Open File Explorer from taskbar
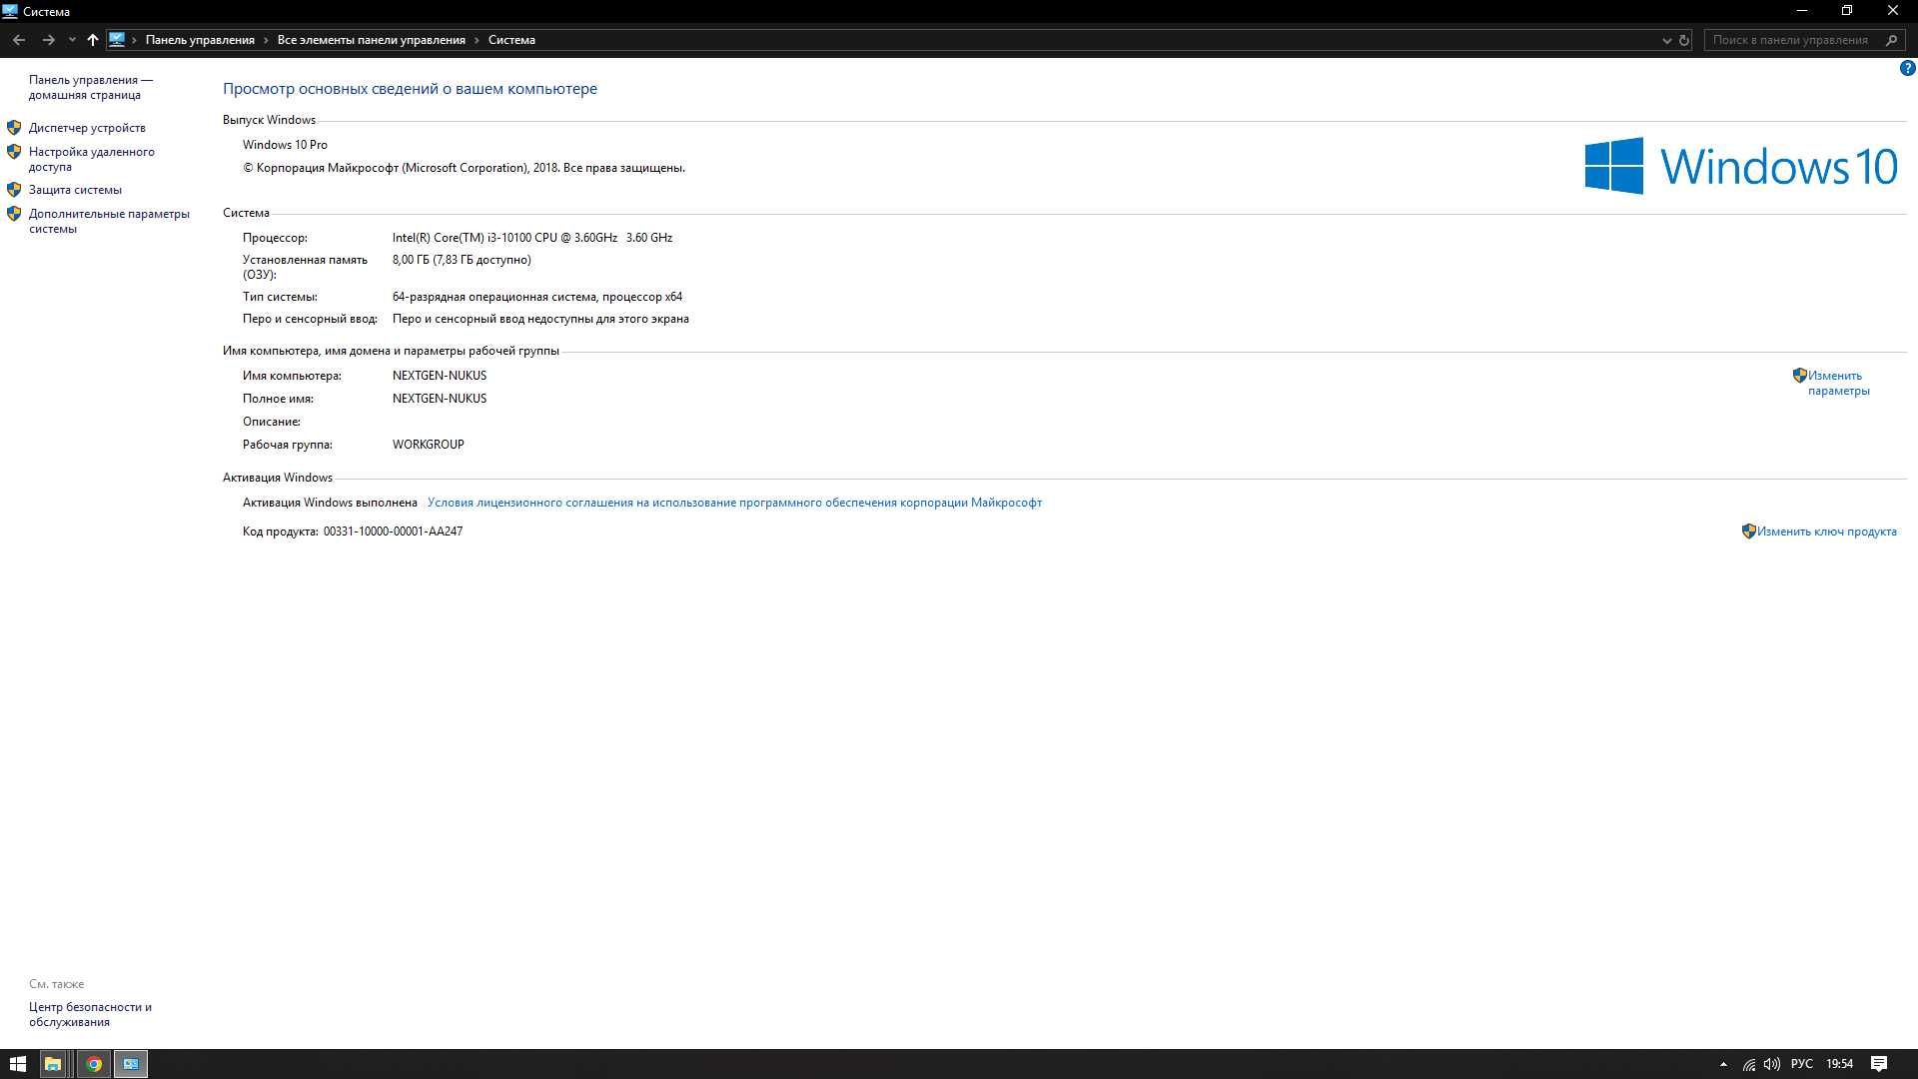This screenshot has height=1079, width=1918. [x=53, y=1064]
